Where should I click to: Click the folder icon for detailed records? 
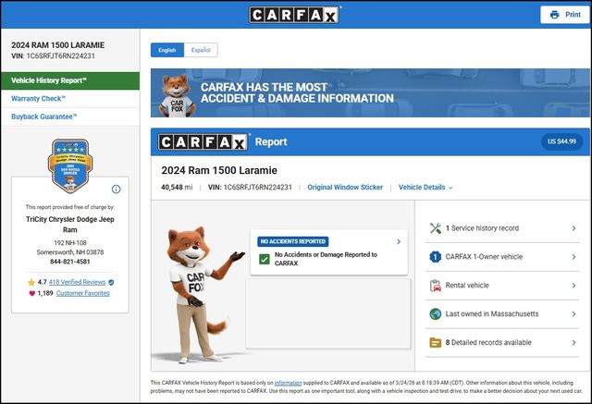(x=435, y=343)
